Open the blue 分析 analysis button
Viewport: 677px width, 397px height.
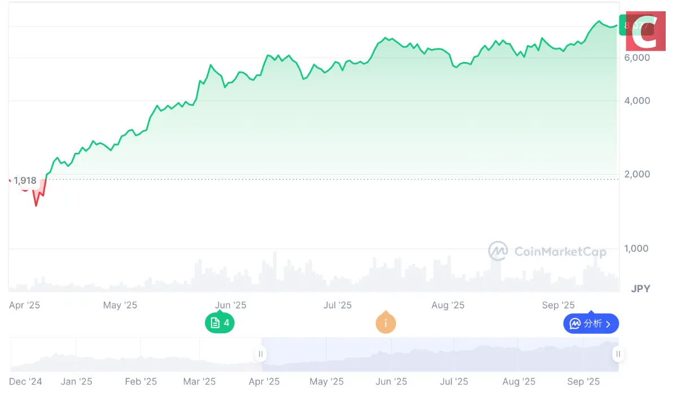tap(591, 323)
